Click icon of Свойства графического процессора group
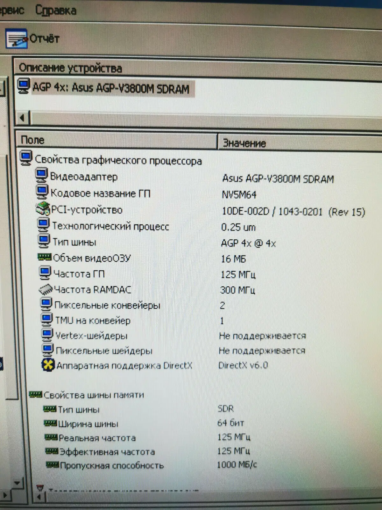 pos(26,158)
